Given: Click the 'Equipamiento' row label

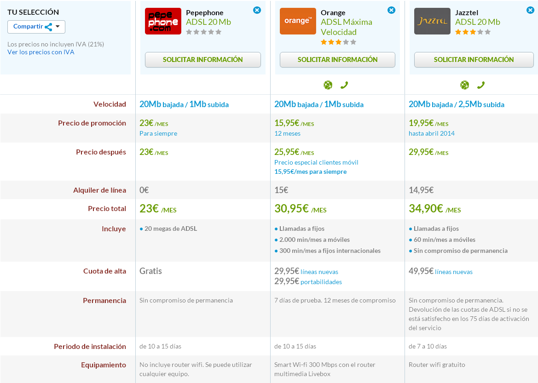Looking at the screenshot, I should (104, 365).
